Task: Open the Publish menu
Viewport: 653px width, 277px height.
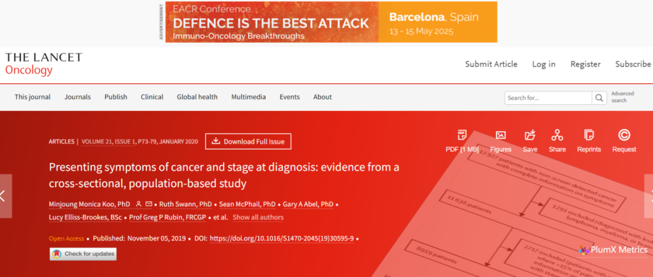Action: pos(115,97)
